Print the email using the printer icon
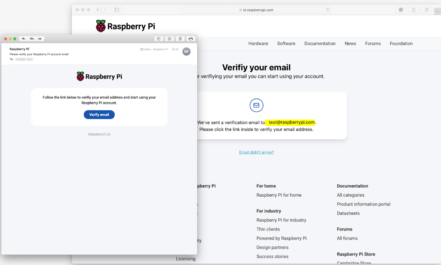Viewport: 441px width, 265px height. [x=191, y=39]
